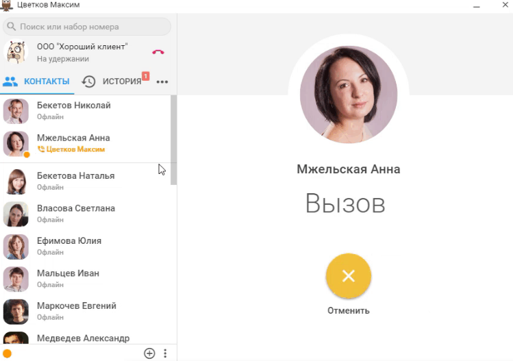
Task: Click the large Мжельская Анна call photo
Action: point(349,95)
